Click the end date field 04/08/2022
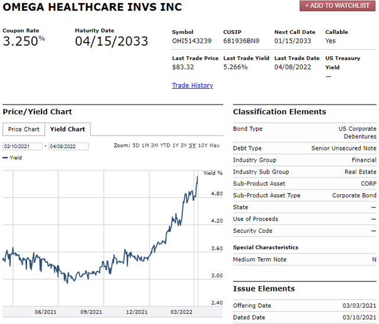Image resolution: width=379 pixels, height=324 pixels. 69,146
